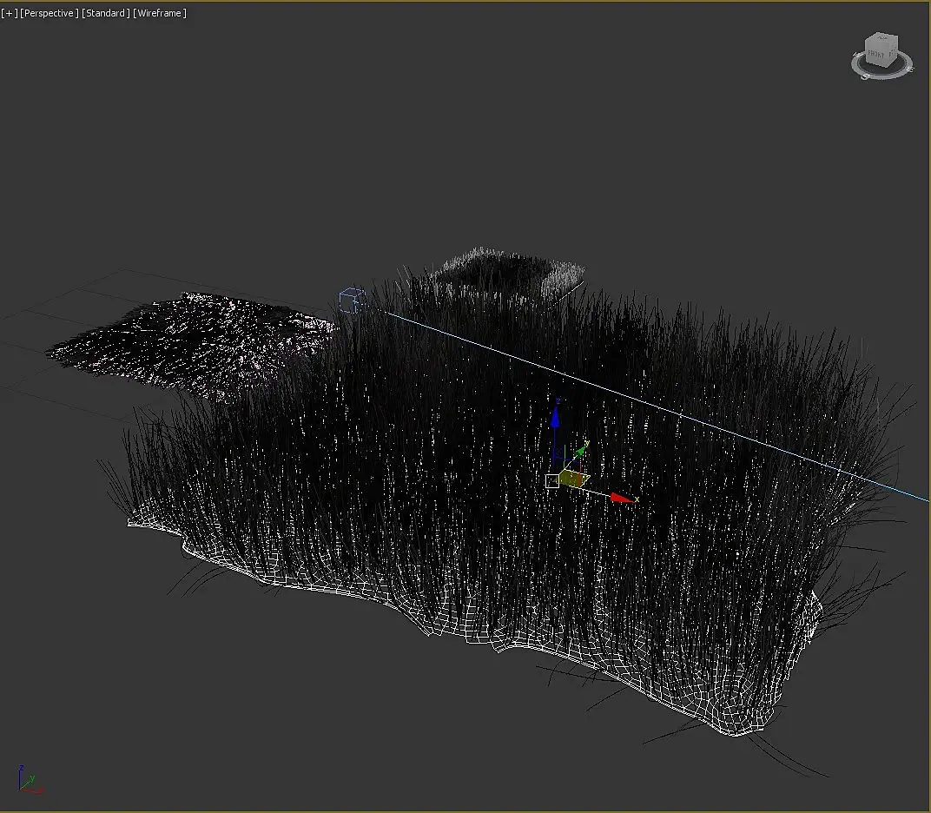Open the Wireframe shading mode dropdown
Viewport: 931px width, 813px height.
160,13
